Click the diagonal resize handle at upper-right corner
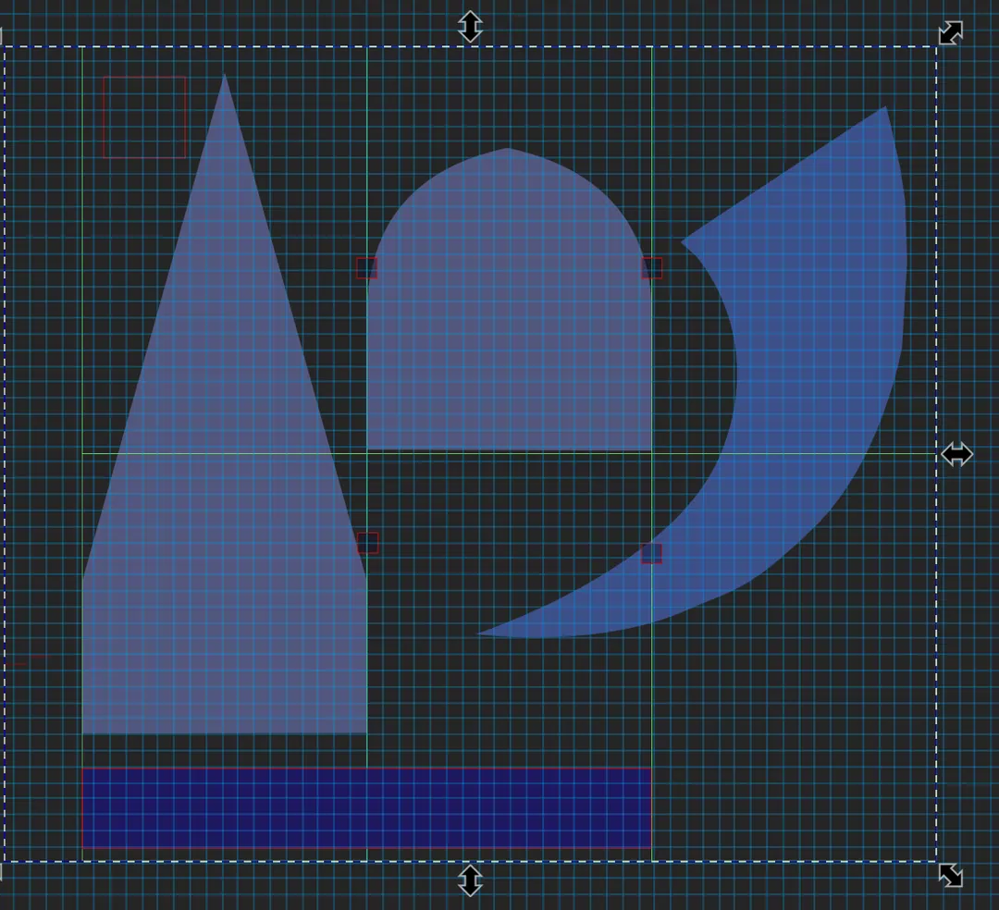This screenshot has width=999, height=910. tap(951, 33)
